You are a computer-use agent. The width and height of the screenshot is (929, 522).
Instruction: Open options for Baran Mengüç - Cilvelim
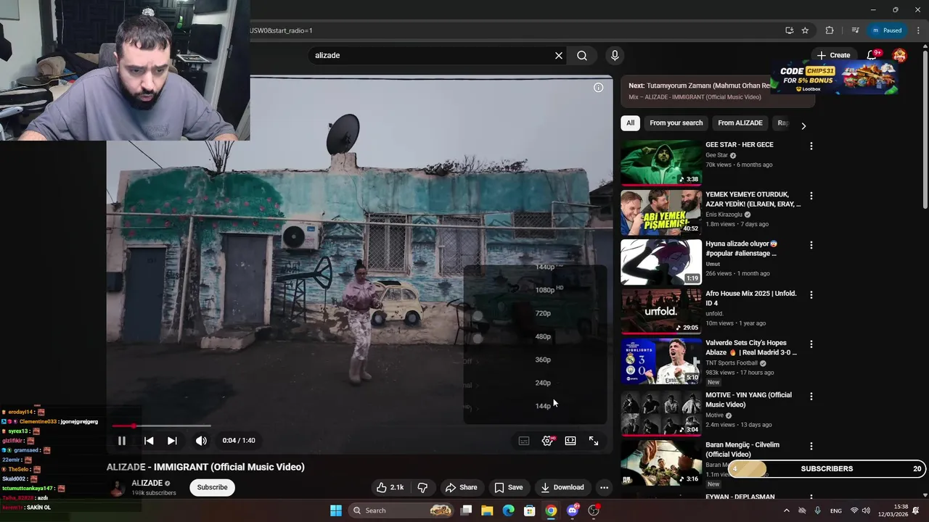(811, 447)
